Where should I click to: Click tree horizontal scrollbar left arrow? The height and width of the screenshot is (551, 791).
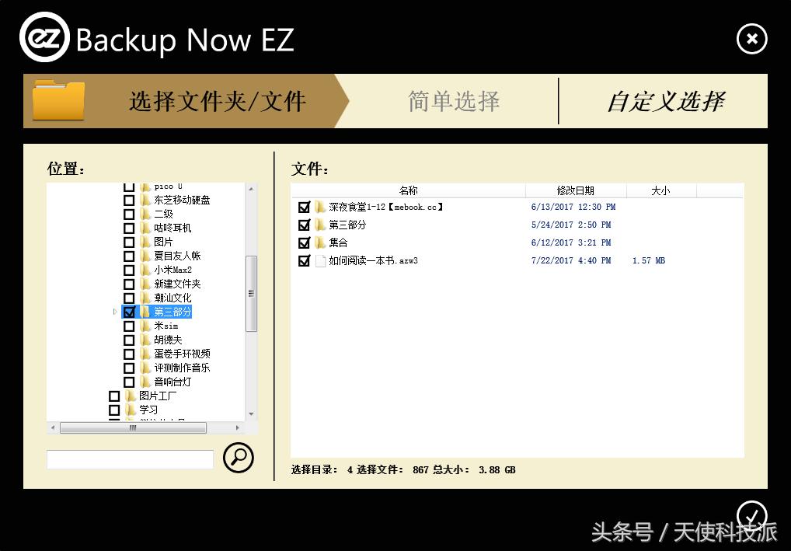tap(53, 428)
